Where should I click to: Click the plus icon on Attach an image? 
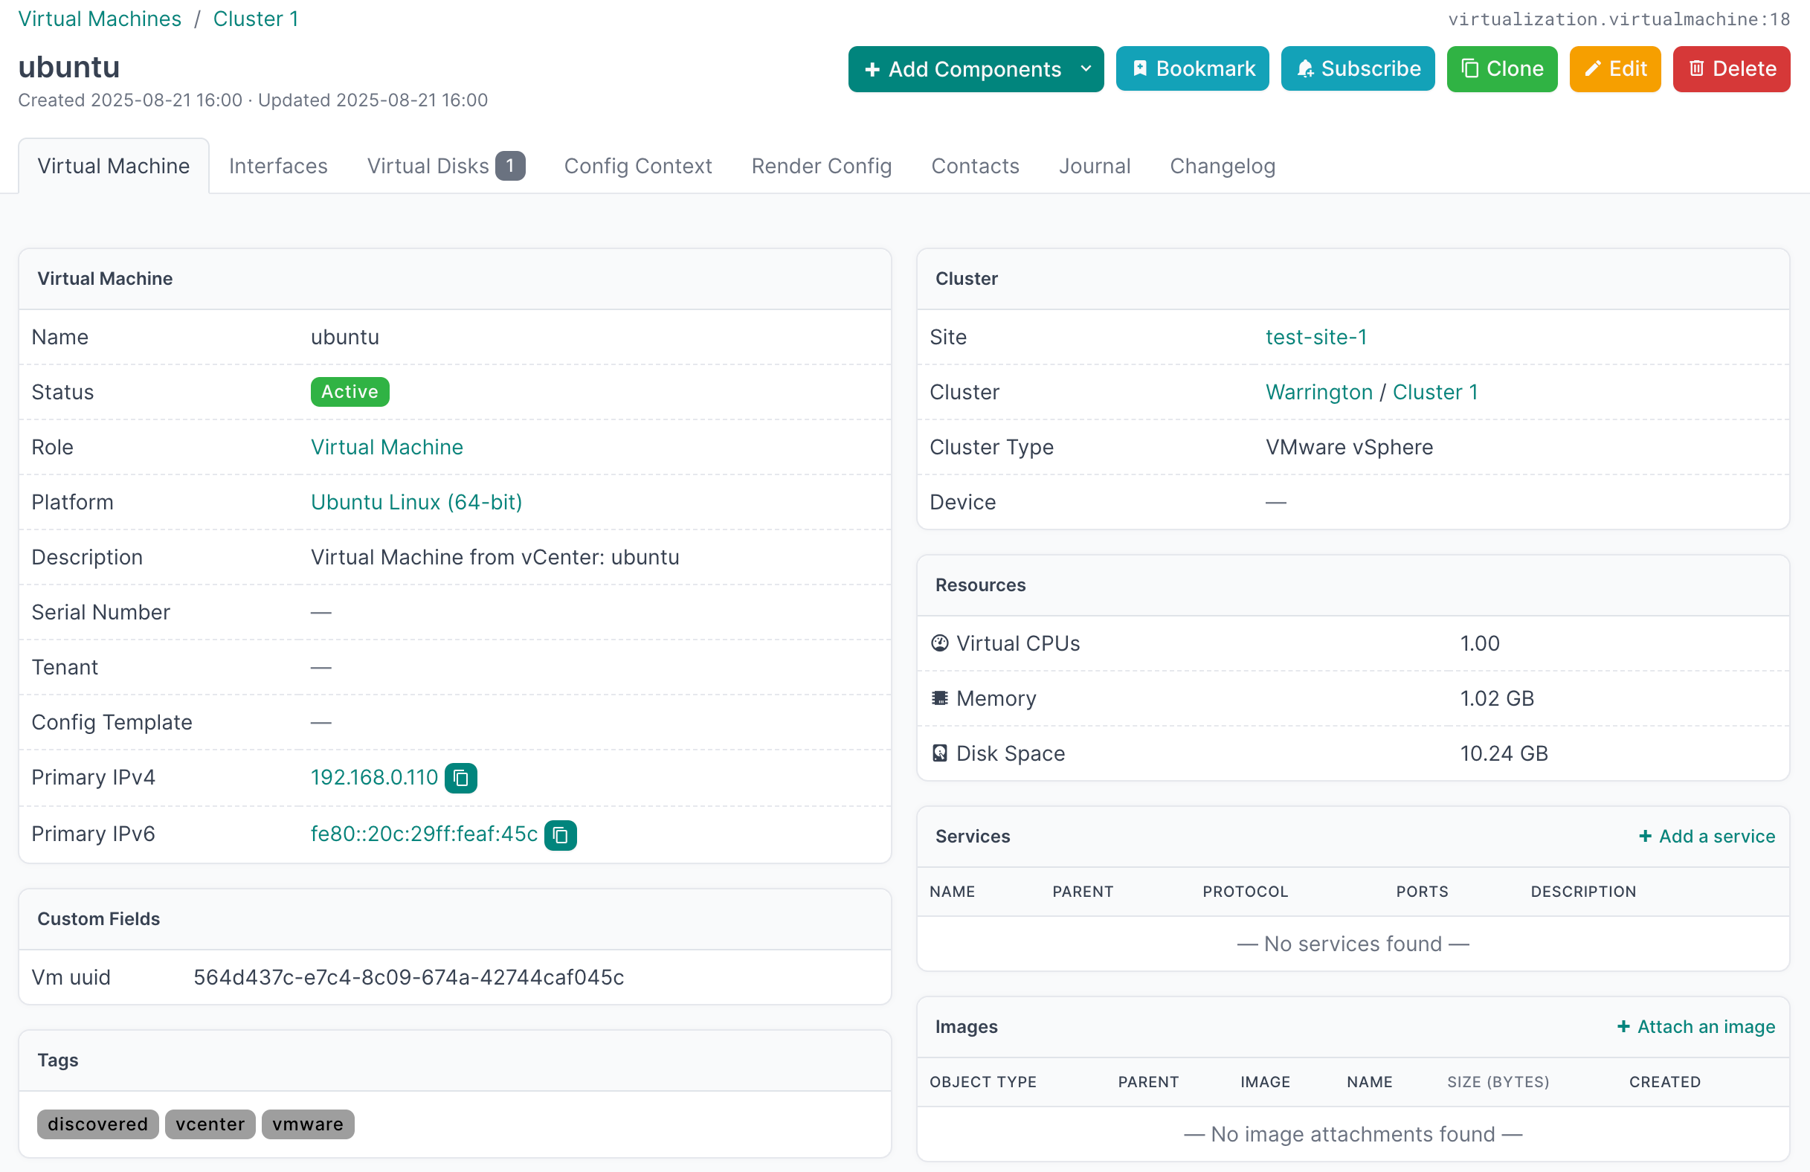pos(1623,1026)
